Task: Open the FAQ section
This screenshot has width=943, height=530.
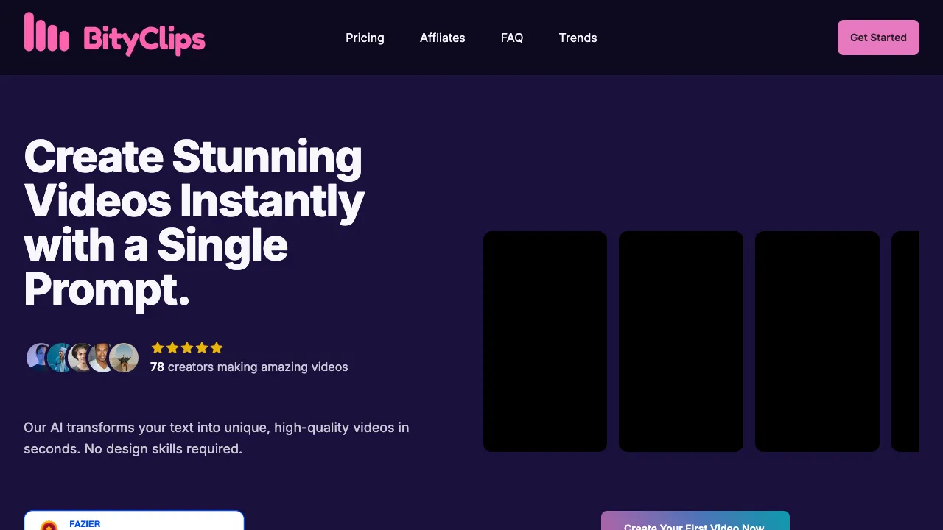Action: [512, 38]
